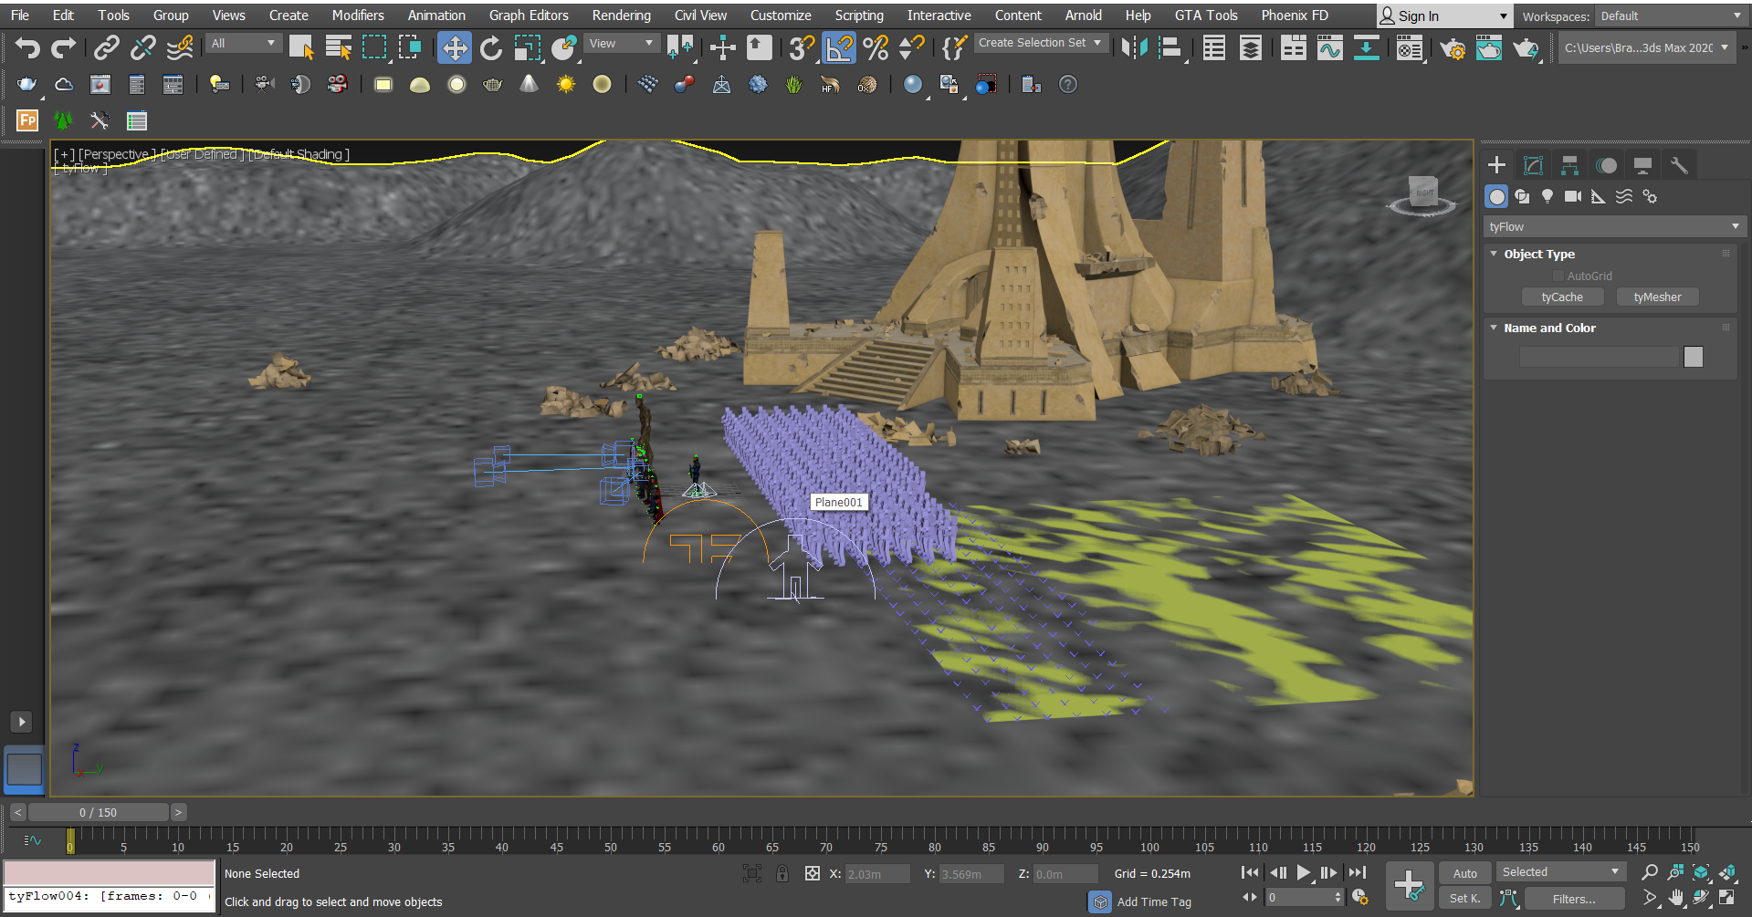Viewport: 1752px width, 917px height.
Task: Open the Utilities wrench panel
Action: [1679, 165]
